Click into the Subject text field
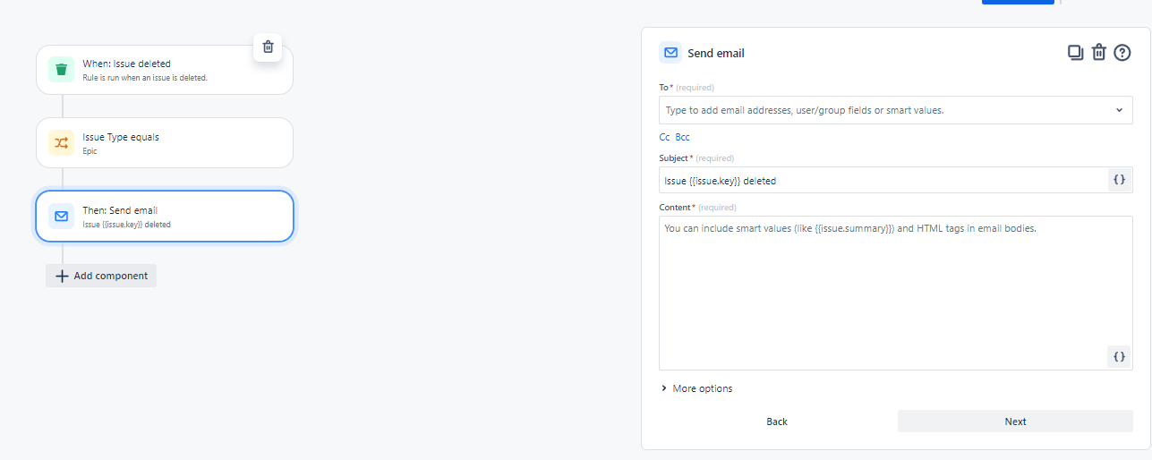The height and width of the screenshot is (460, 1152). point(882,180)
